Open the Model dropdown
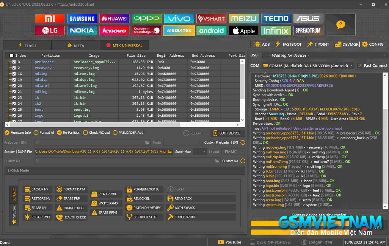Image resolution: width=389 pixels, height=246 pixels. (x=183, y=142)
